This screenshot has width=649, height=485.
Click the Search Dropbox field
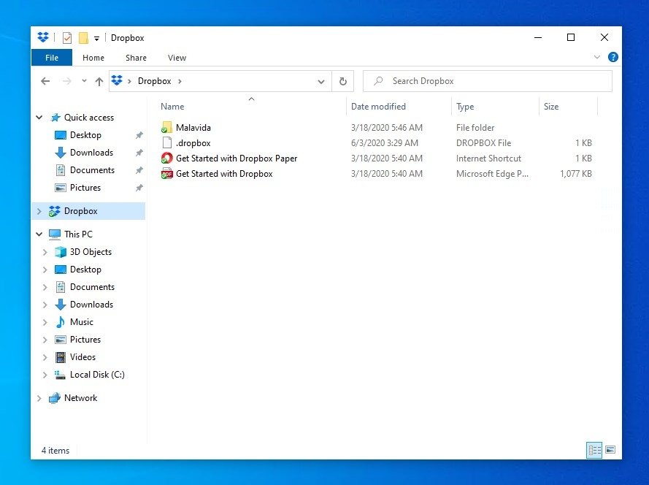[487, 81]
